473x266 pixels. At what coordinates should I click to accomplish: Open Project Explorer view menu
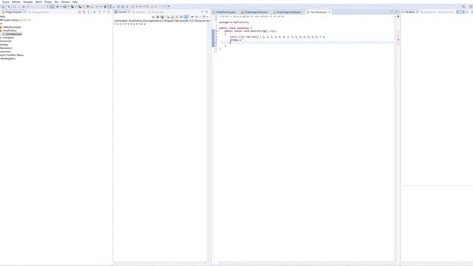(x=100, y=12)
